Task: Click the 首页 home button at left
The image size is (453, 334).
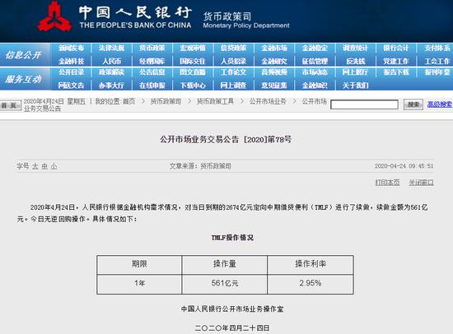Action: click(11, 105)
